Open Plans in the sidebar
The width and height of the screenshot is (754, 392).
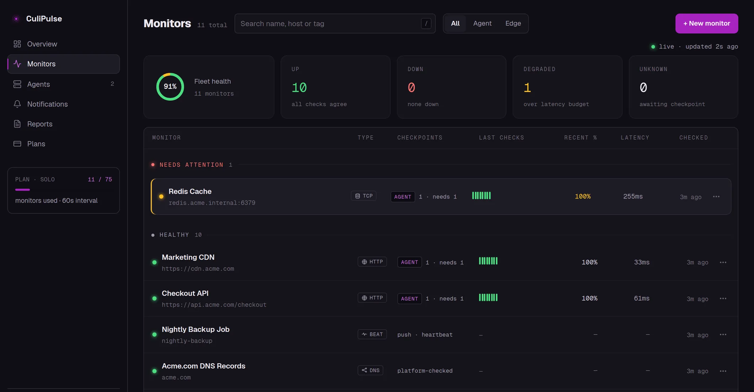pyautogui.click(x=64, y=144)
